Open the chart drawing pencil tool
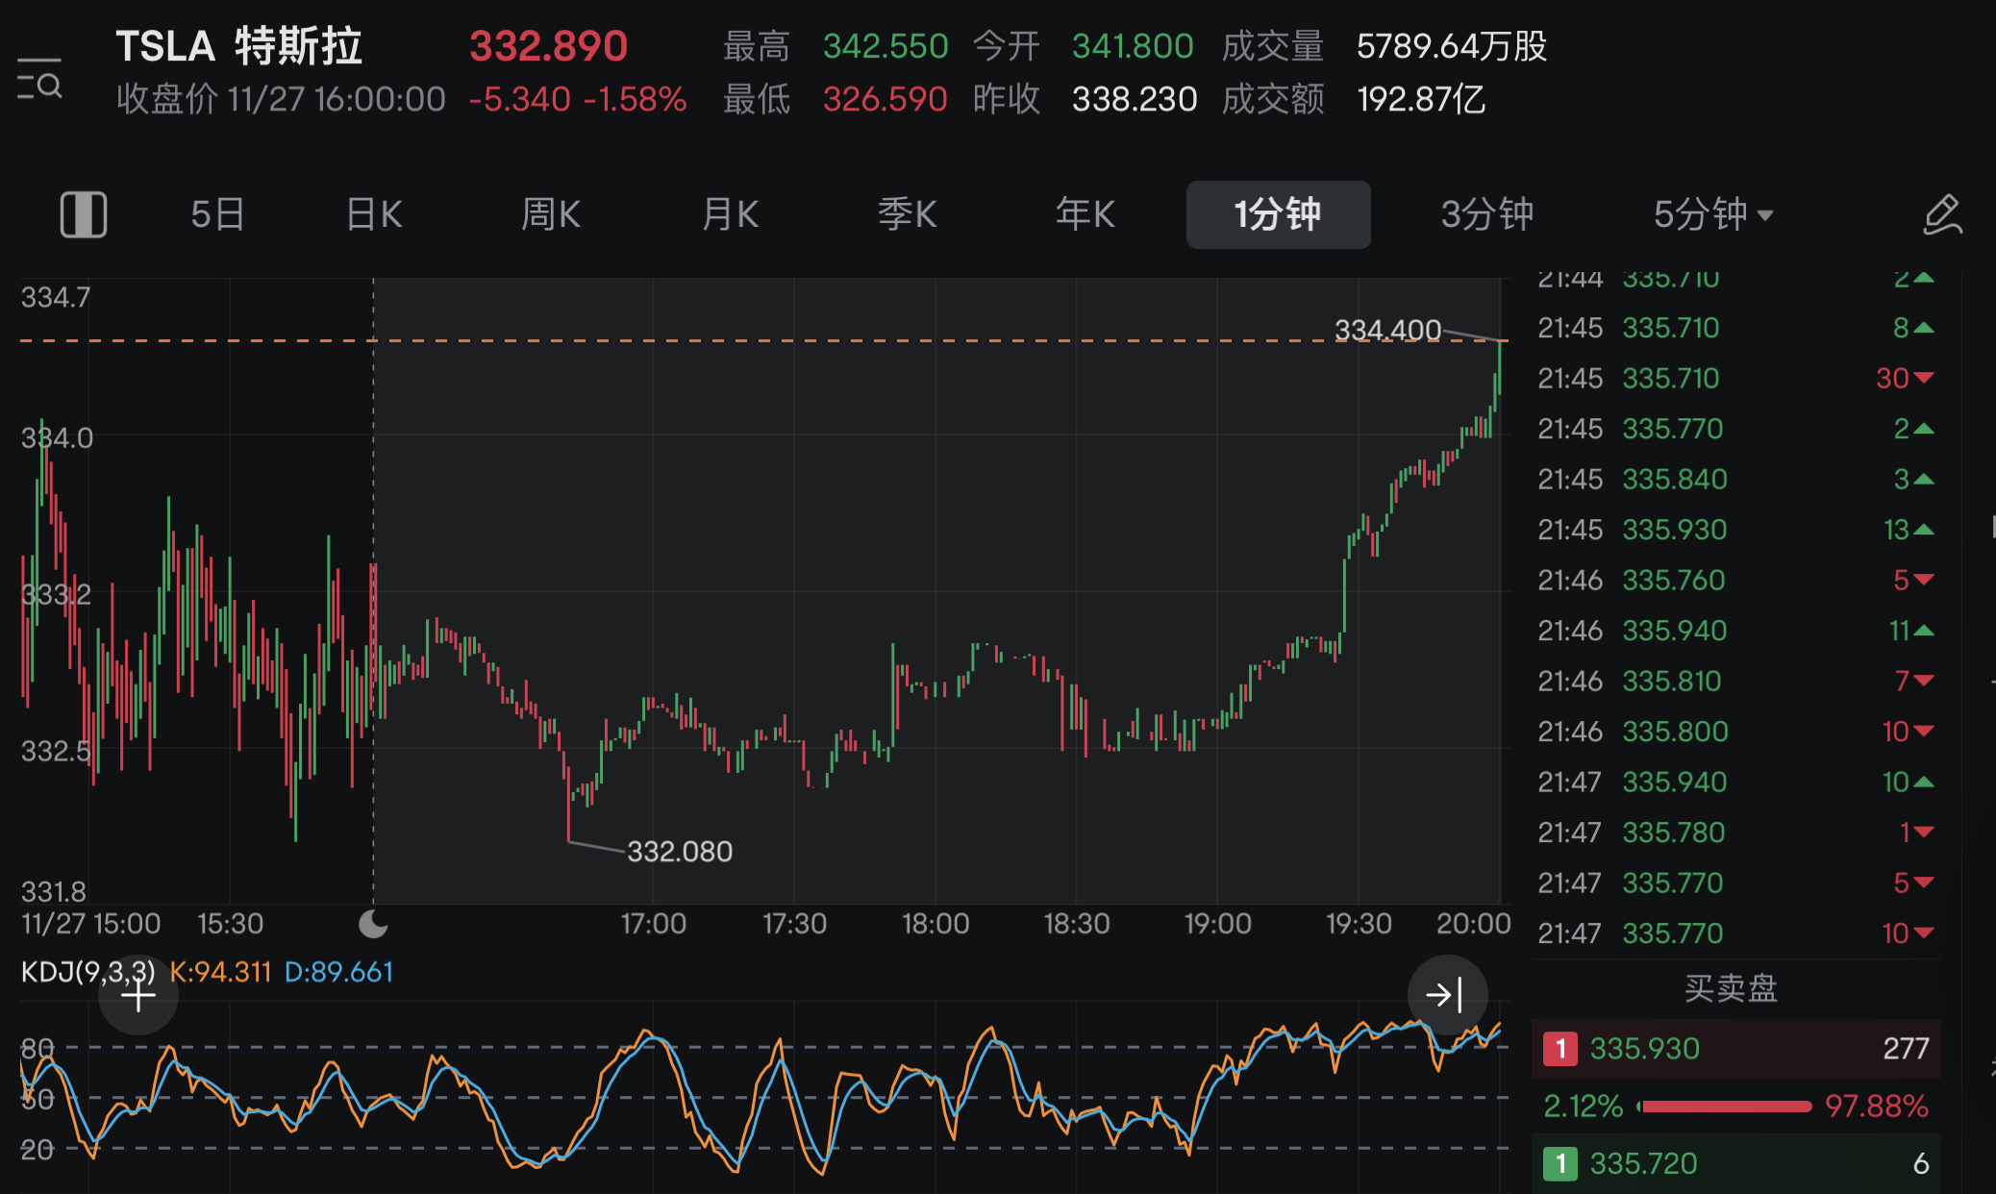1996x1194 pixels. pyautogui.click(x=1942, y=214)
